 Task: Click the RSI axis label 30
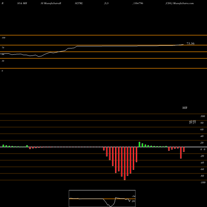click(x=3, y=61)
